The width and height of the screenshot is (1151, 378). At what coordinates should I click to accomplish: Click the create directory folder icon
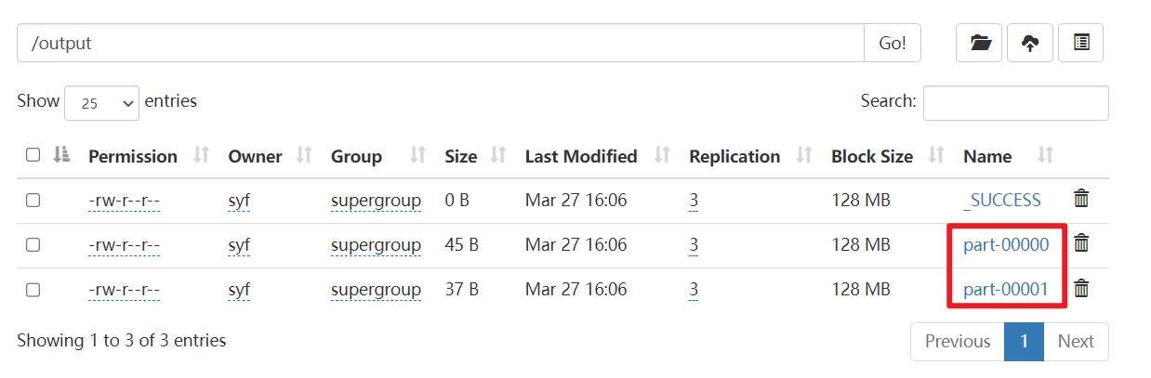pyautogui.click(x=980, y=43)
